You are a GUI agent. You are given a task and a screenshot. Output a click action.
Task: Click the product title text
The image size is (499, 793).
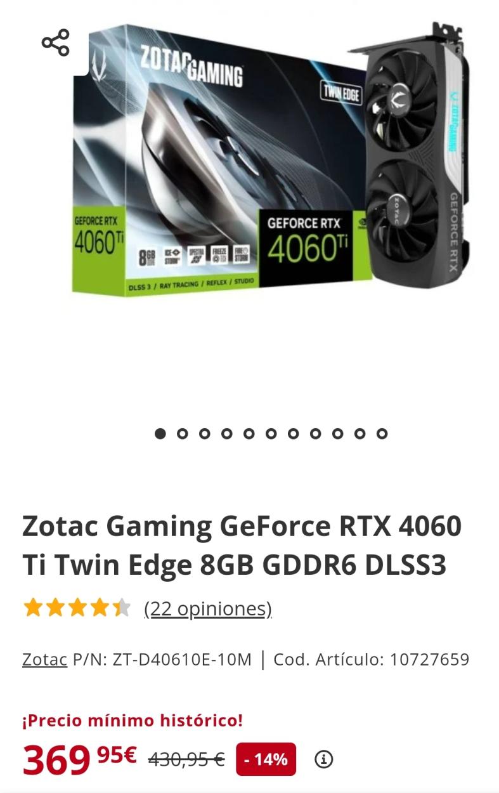pyautogui.click(x=242, y=546)
